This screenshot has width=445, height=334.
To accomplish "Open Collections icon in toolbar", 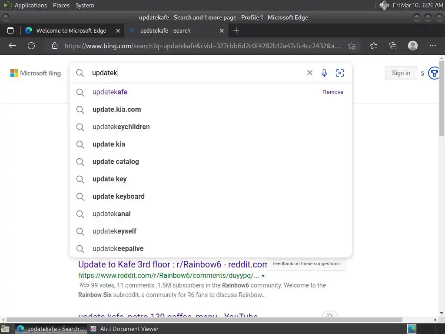I will [x=393, y=46].
